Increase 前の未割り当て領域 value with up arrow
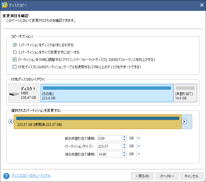 tap(124, 137)
